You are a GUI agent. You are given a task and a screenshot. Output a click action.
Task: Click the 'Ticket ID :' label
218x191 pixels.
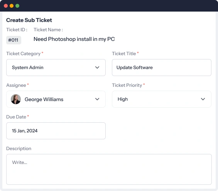pos(17,30)
